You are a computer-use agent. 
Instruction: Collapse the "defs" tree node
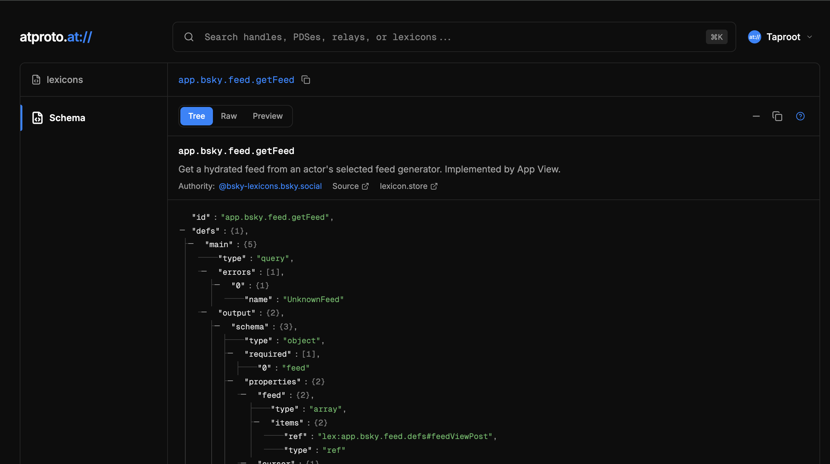click(182, 231)
